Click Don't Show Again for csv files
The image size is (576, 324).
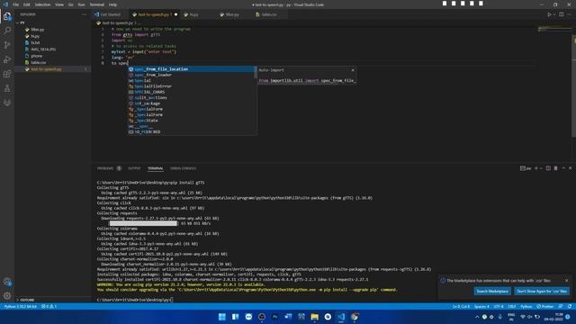[542, 292]
